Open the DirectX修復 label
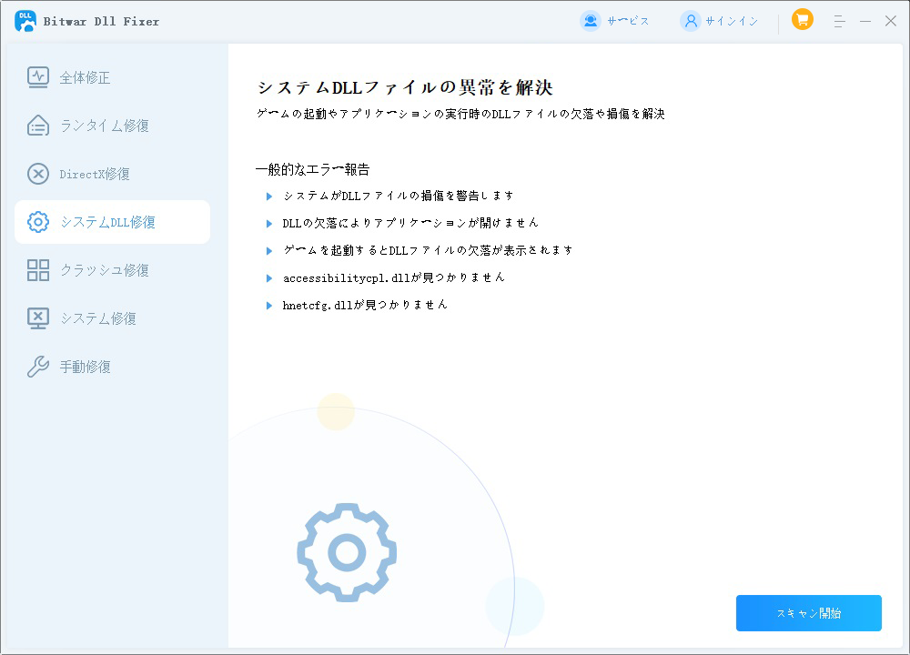The width and height of the screenshot is (910, 655). click(x=95, y=174)
